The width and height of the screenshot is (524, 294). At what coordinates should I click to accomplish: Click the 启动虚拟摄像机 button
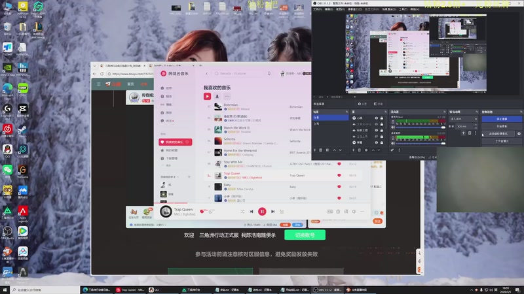coord(498,134)
